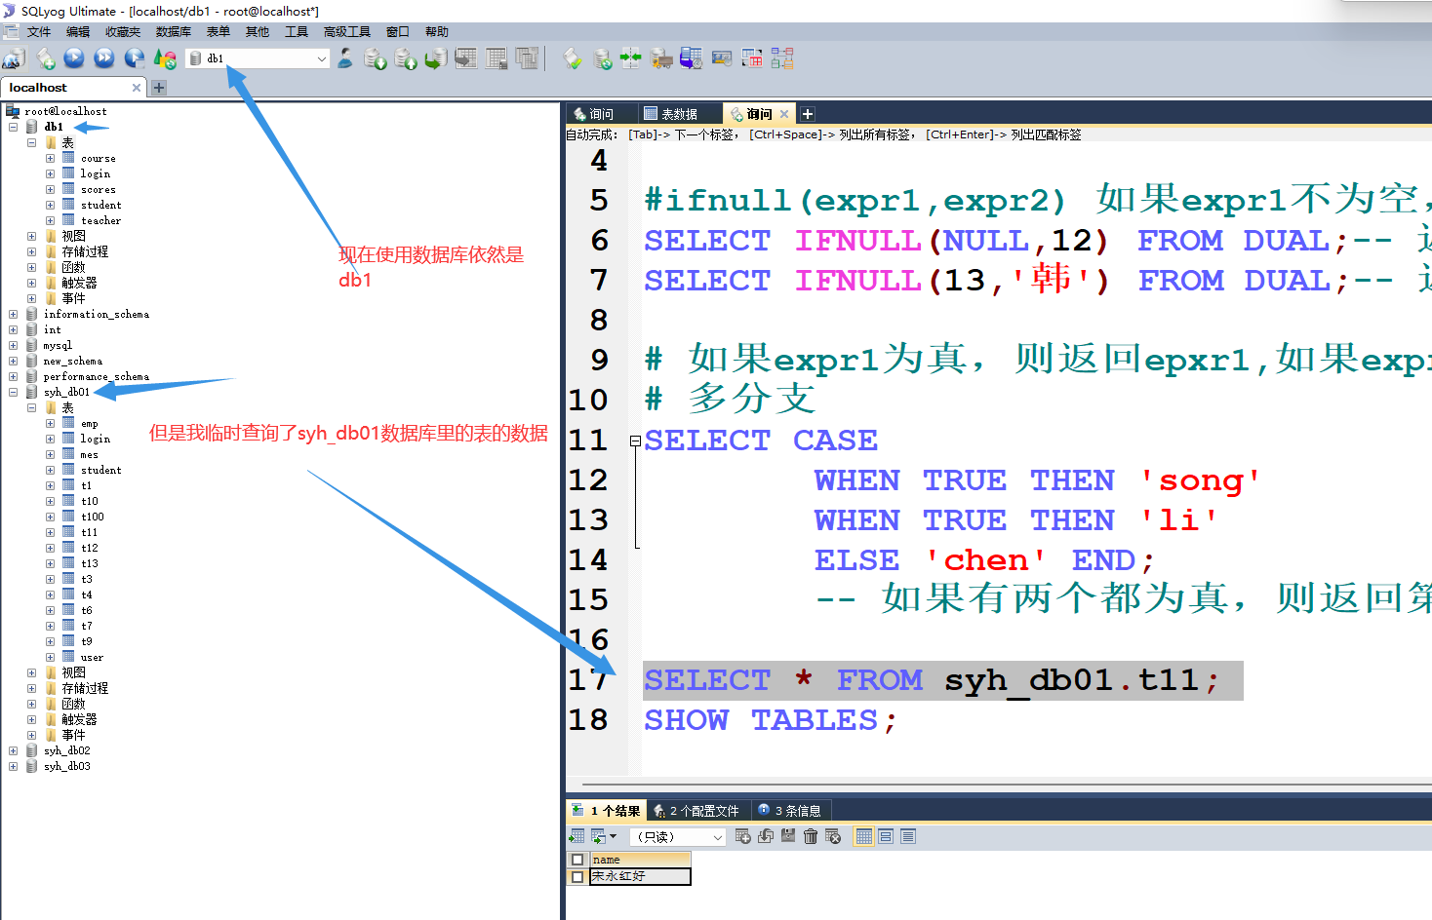1432x920 pixels.
Task: Click the result cell 宋永红好
Action: [x=640, y=876]
